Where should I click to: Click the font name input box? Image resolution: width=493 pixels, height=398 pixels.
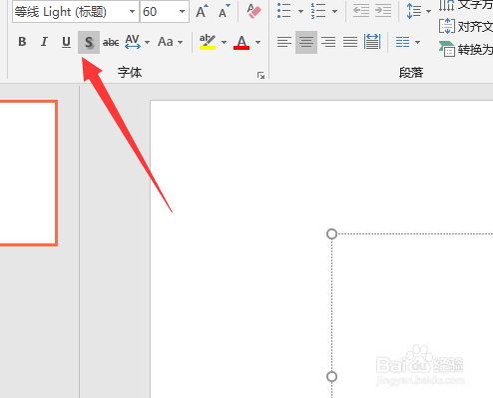coord(70,12)
